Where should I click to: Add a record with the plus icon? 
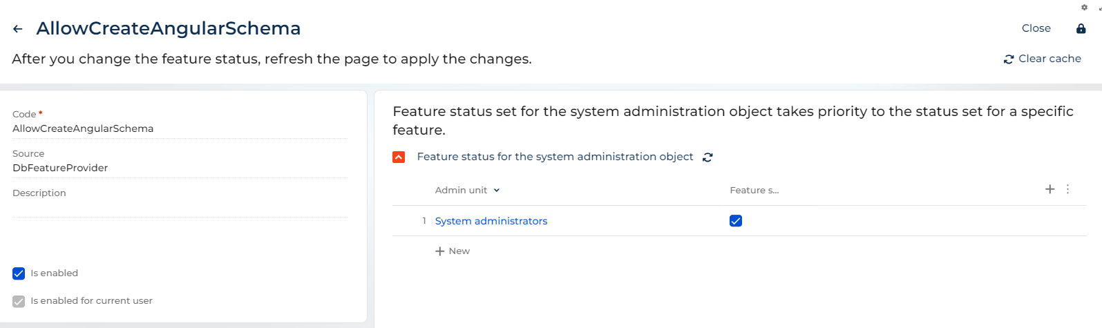tap(1050, 189)
